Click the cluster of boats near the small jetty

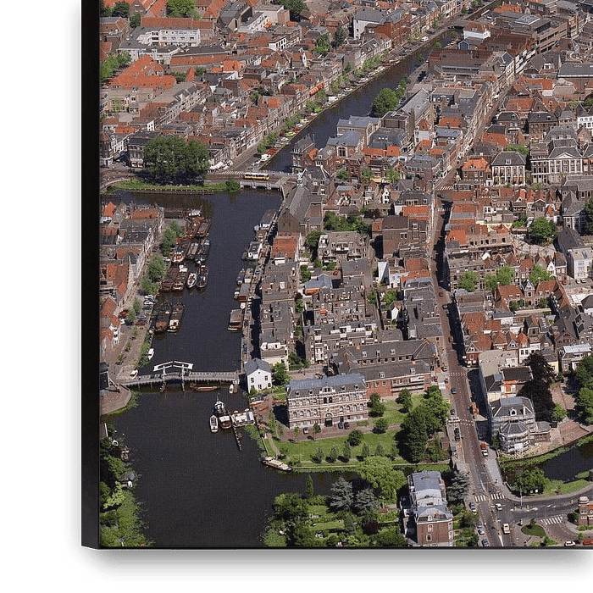[x=227, y=417]
